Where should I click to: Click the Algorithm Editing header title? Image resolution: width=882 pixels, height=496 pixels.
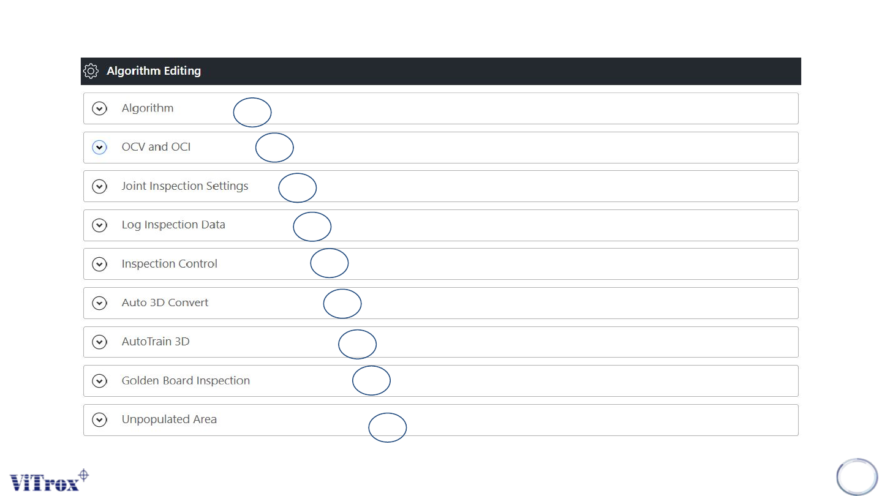click(x=154, y=71)
